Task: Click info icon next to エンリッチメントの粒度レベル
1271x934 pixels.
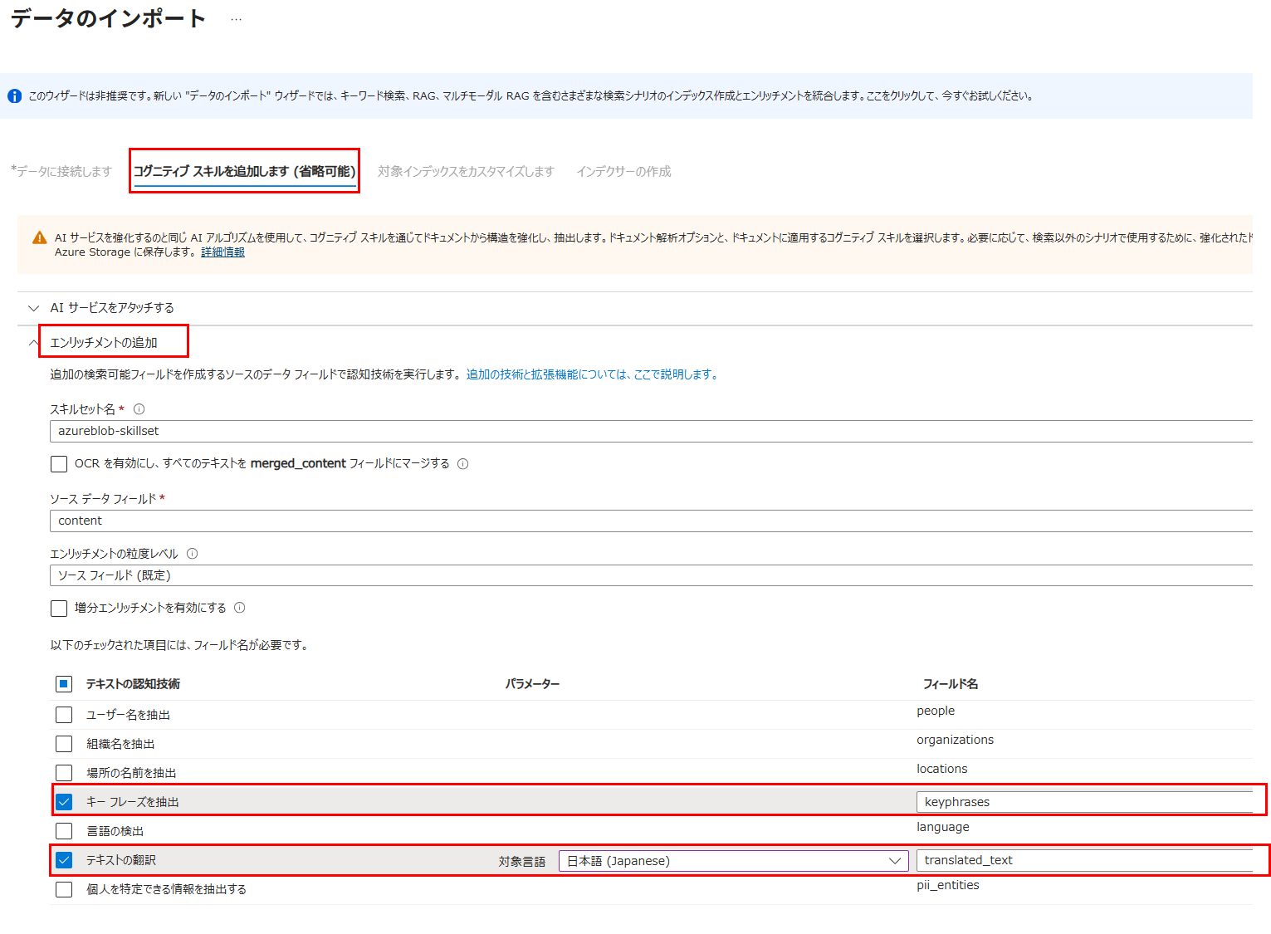Action: point(192,554)
